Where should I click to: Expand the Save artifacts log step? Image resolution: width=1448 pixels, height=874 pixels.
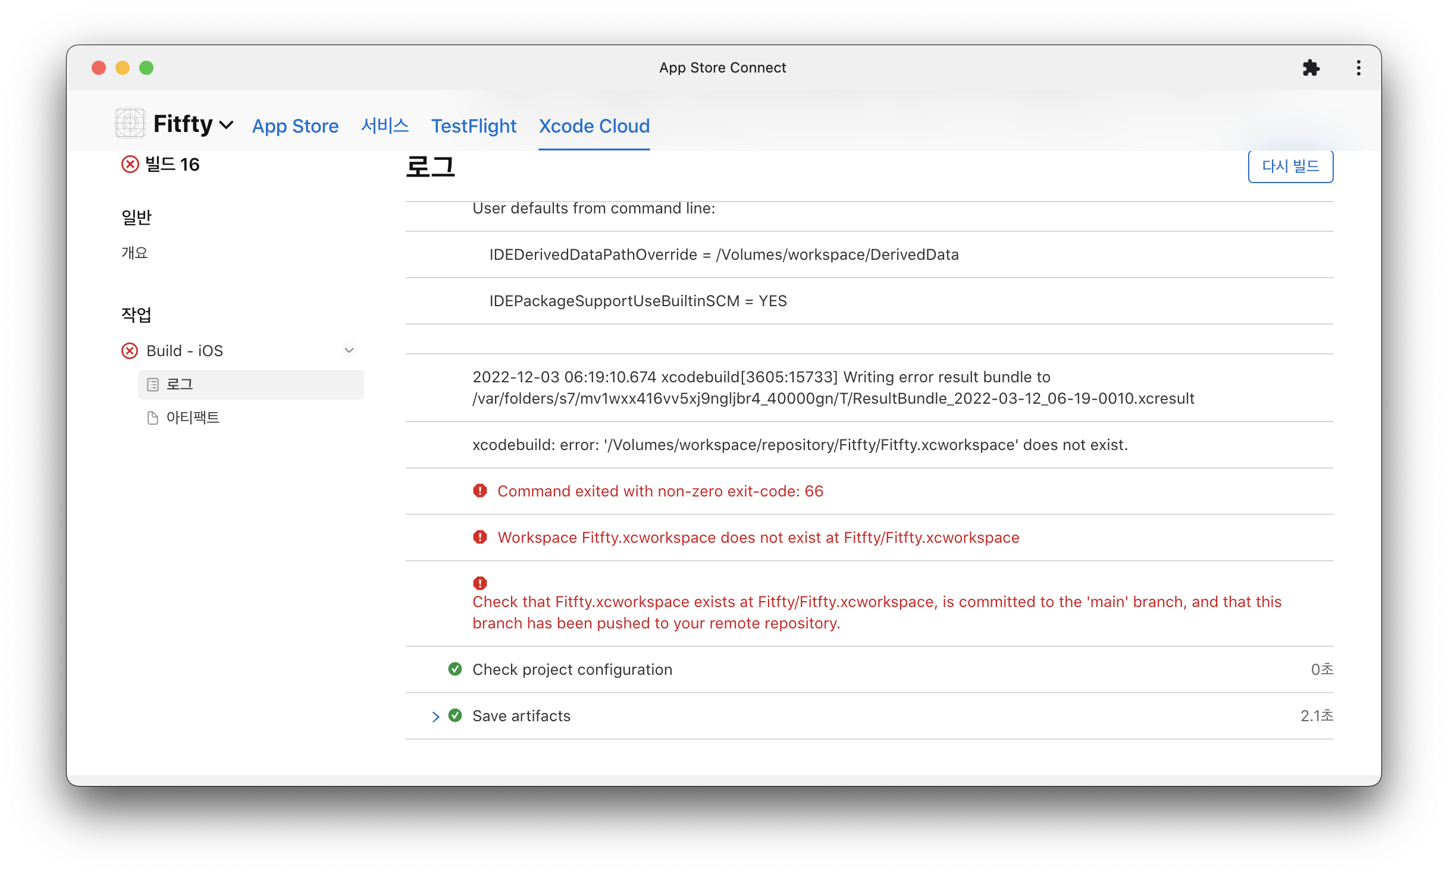tap(435, 716)
